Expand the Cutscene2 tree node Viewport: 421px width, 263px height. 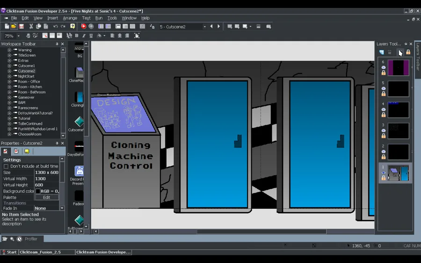click(9, 71)
